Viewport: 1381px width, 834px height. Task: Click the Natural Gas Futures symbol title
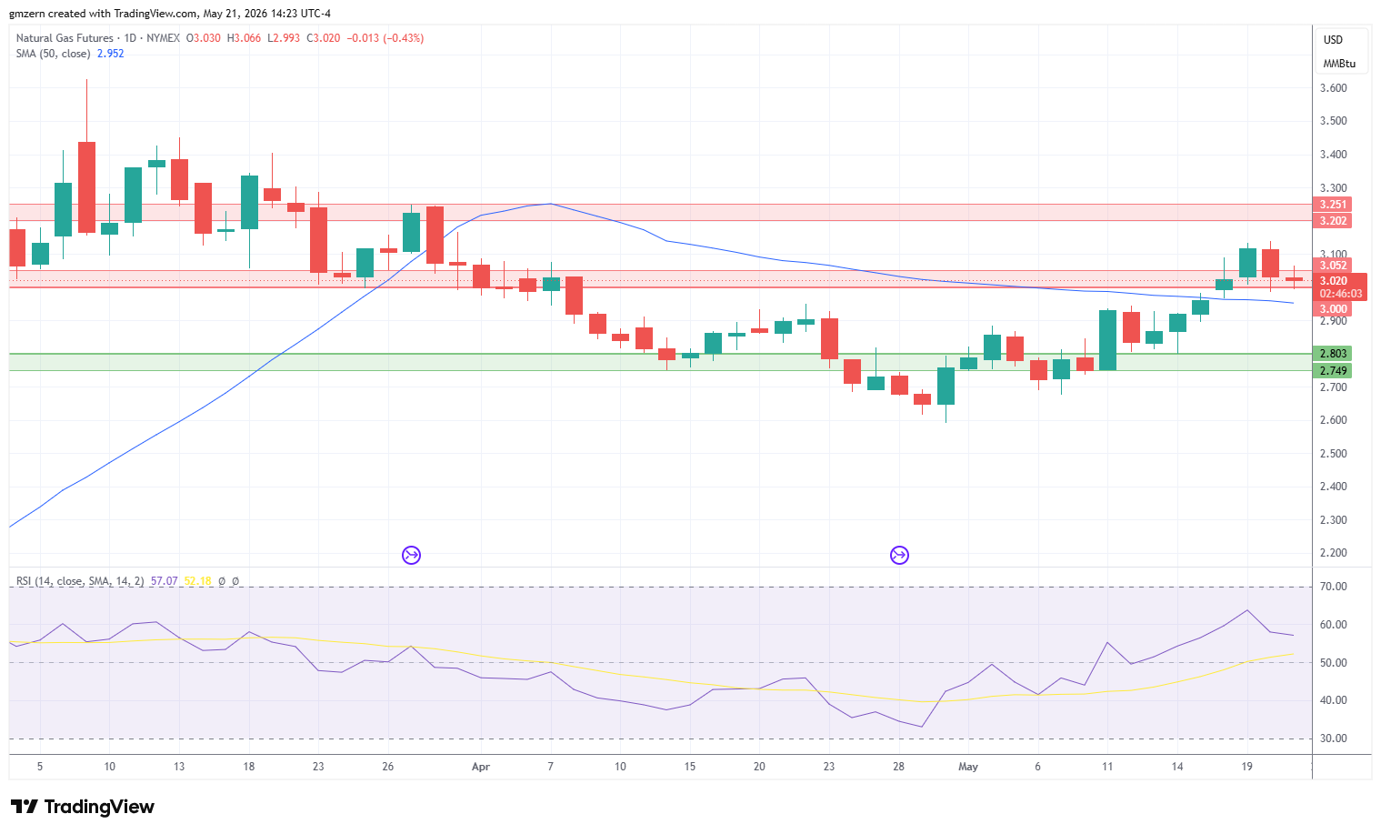tap(65, 38)
